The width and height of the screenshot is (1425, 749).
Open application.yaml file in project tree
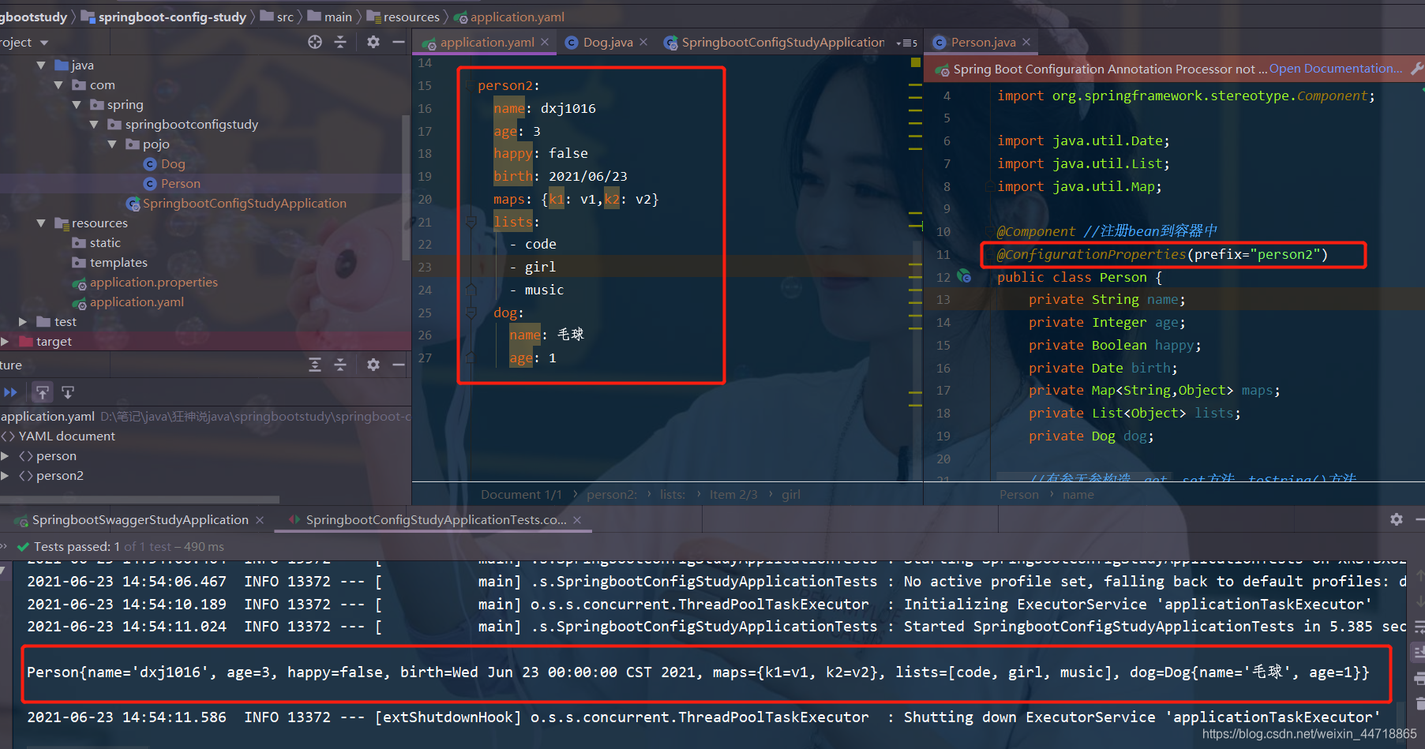(128, 302)
